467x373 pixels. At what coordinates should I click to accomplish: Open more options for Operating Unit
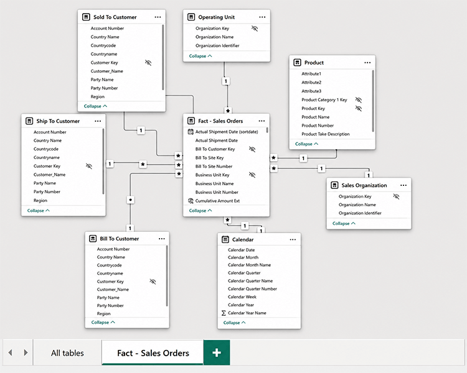[x=262, y=17]
